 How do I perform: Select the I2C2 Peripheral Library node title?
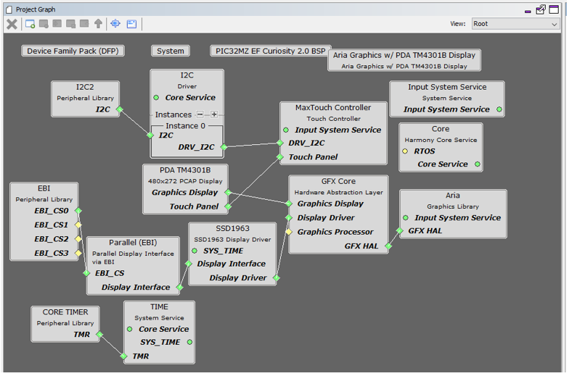tap(85, 87)
